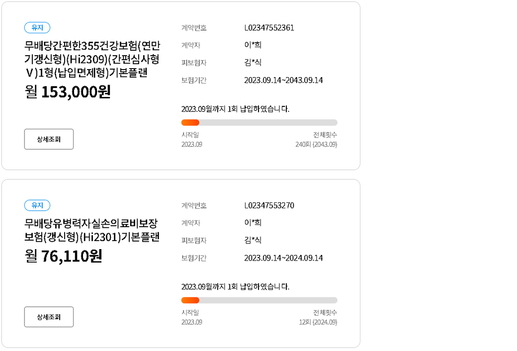Click the 무배당간편한355건강보험 product title

coord(92,60)
